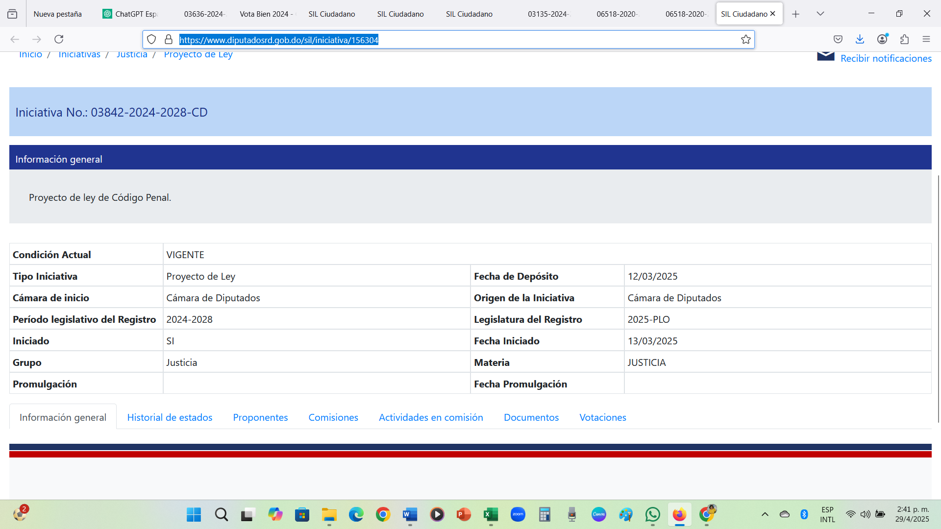Open a new browser tab
This screenshot has width=941, height=529.
[795, 14]
